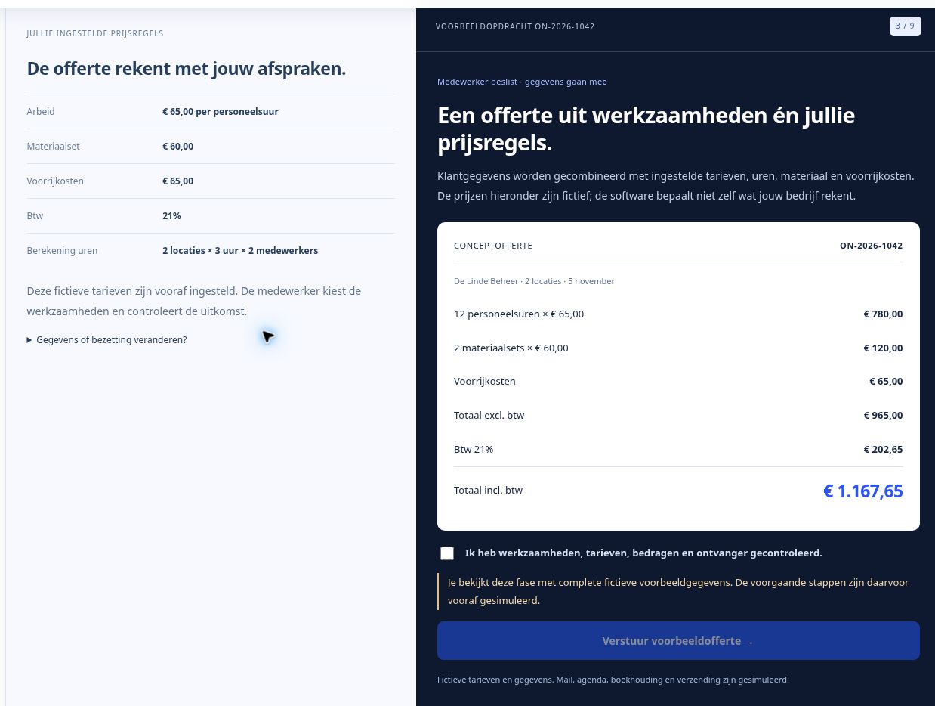Screen dimensions: 935x706
Task: Click the 'Btw 21%' line
Action: coord(474,450)
